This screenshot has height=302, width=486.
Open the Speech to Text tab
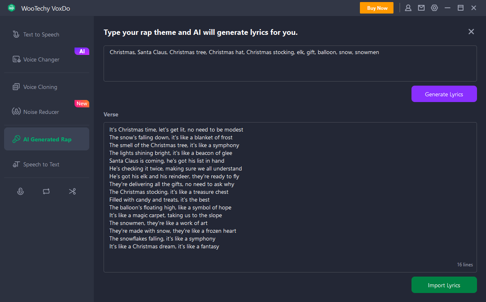(41, 164)
